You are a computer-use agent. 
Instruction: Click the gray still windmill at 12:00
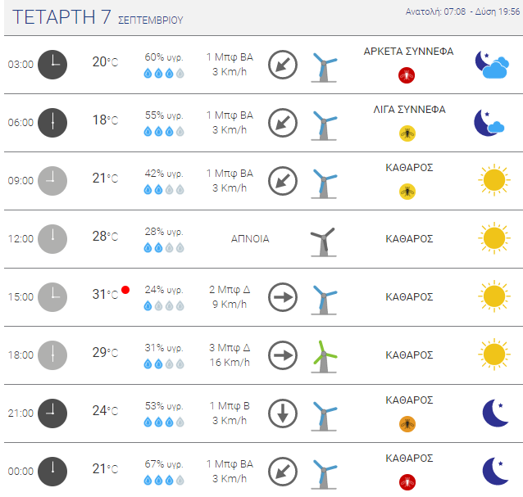click(323, 242)
